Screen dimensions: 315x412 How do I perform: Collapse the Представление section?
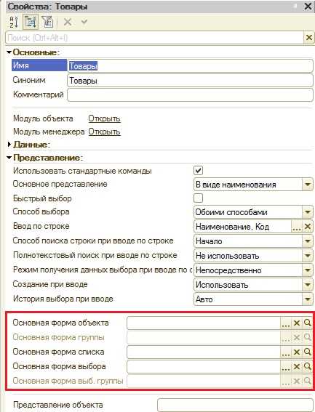(x=9, y=158)
